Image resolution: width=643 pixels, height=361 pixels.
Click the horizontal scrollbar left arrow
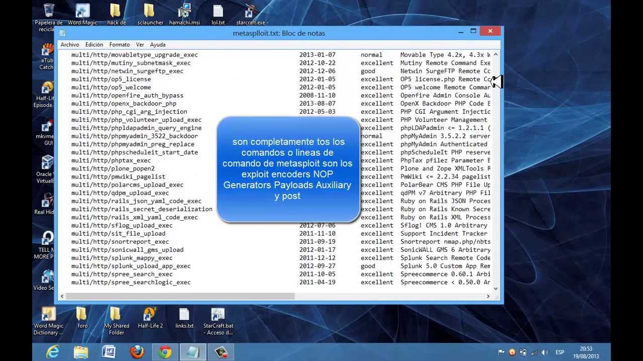pos(62,296)
